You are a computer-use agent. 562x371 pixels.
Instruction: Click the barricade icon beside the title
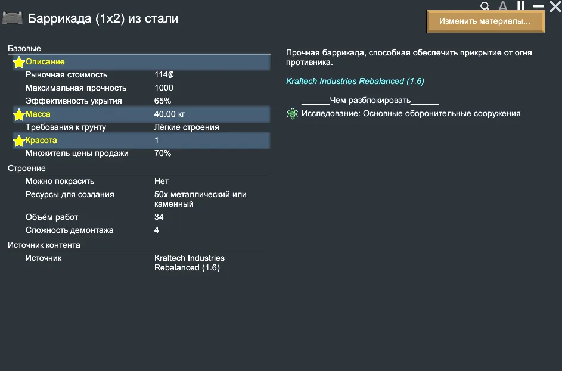coord(13,19)
